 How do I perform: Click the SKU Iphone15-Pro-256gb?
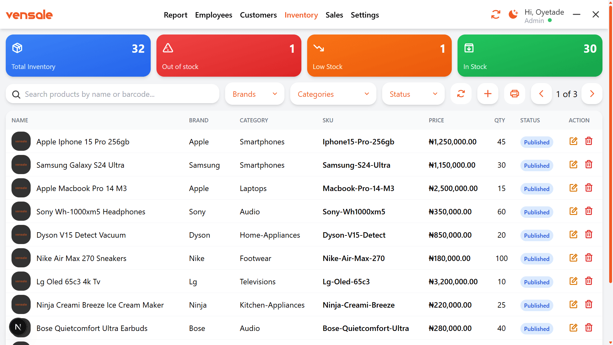click(358, 142)
